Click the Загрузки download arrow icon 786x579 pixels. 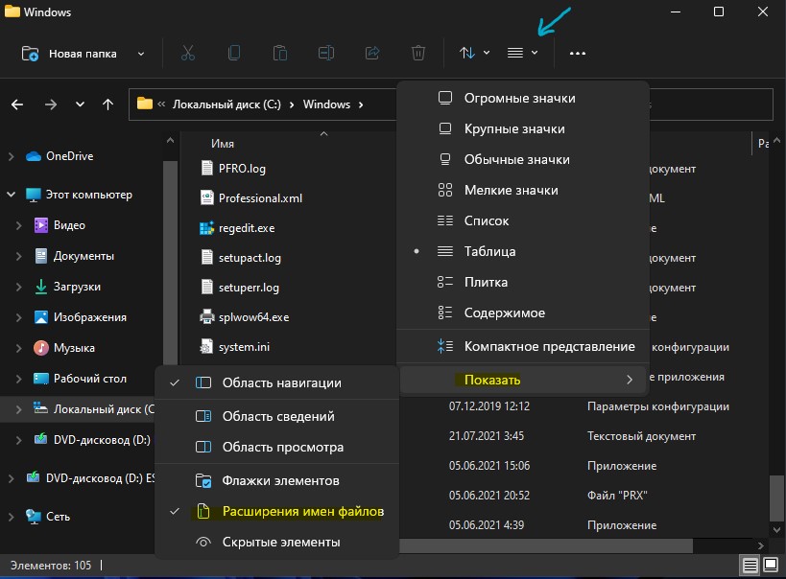pos(41,287)
